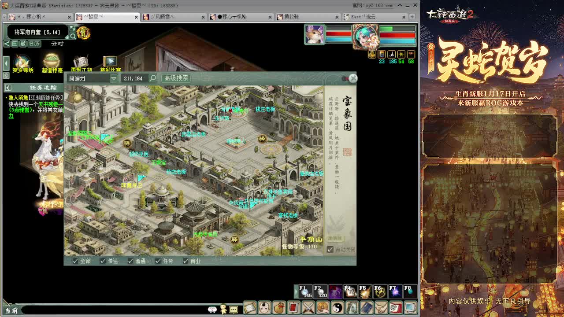Click the gold 赏 reward badge
The width and height of the screenshot is (564, 317).
[83, 33]
